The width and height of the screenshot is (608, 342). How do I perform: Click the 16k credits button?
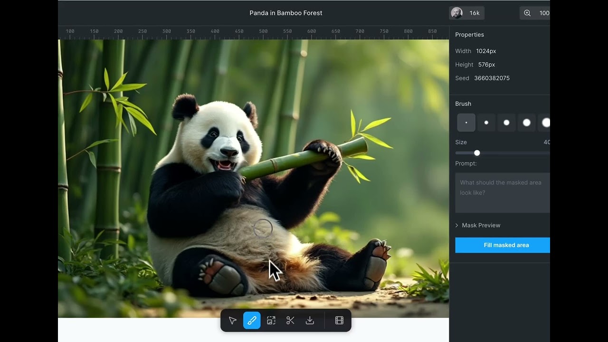point(474,13)
